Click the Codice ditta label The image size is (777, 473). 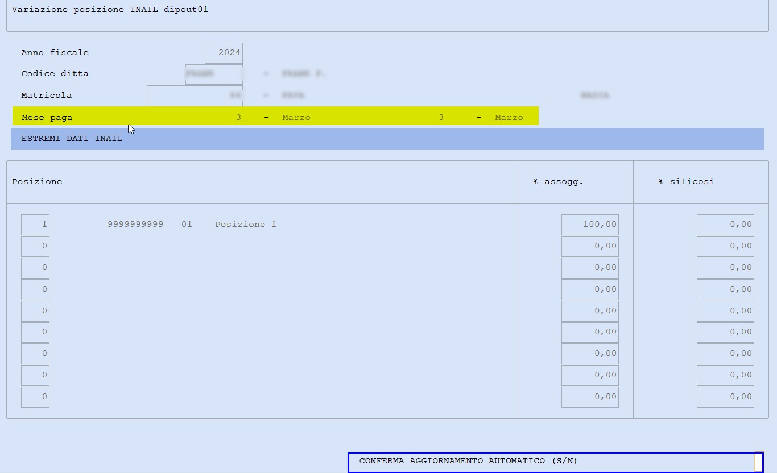click(x=55, y=74)
